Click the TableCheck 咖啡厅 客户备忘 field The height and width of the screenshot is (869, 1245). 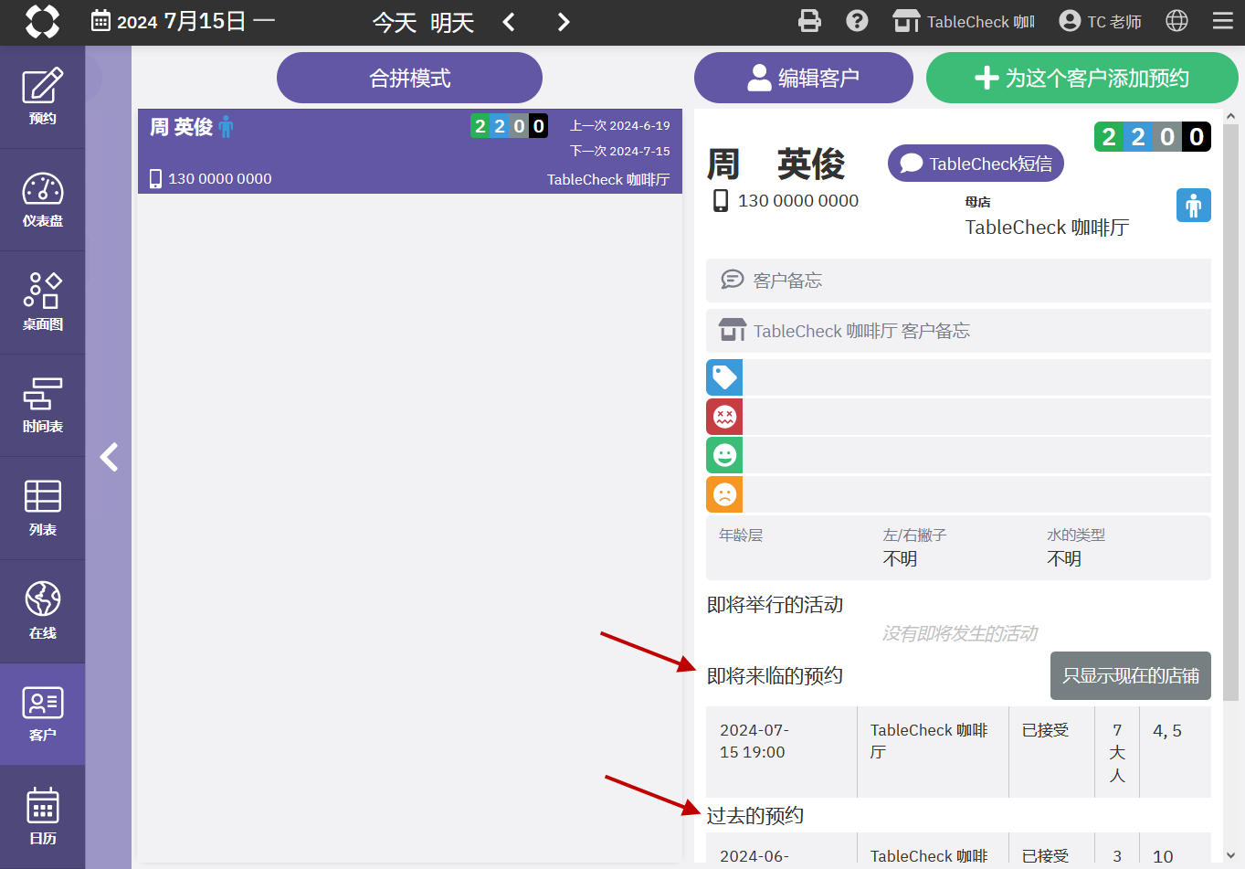click(x=958, y=331)
